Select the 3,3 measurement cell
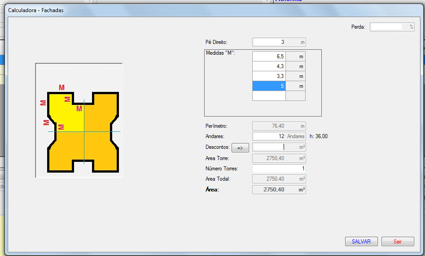 click(269, 76)
